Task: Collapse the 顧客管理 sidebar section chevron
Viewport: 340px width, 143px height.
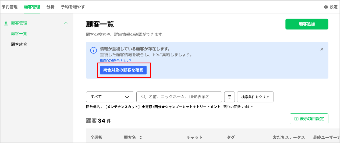Action: [x=66, y=23]
